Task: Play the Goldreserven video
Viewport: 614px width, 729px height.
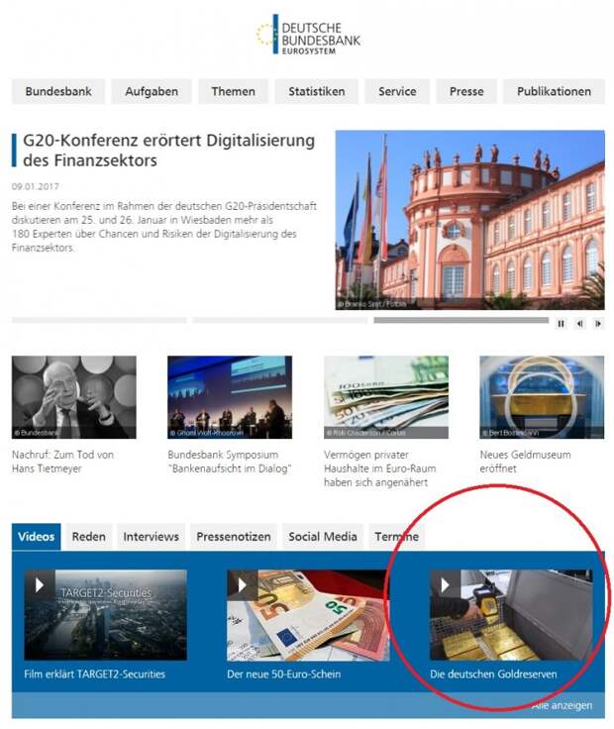Action: [445, 584]
